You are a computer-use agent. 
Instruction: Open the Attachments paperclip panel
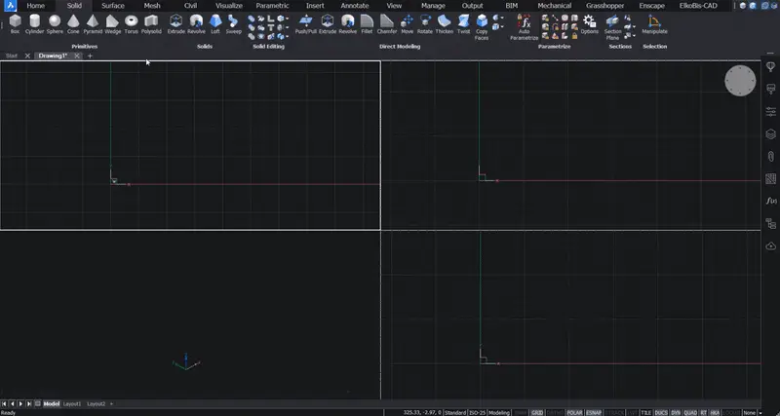pos(770,156)
